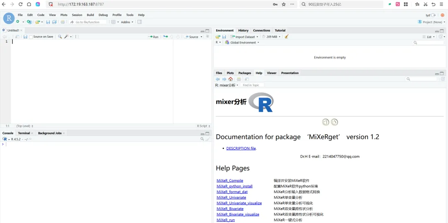Open the R Script file type selector
The width and height of the screenshot is (448, 223).
pos(204,126)
